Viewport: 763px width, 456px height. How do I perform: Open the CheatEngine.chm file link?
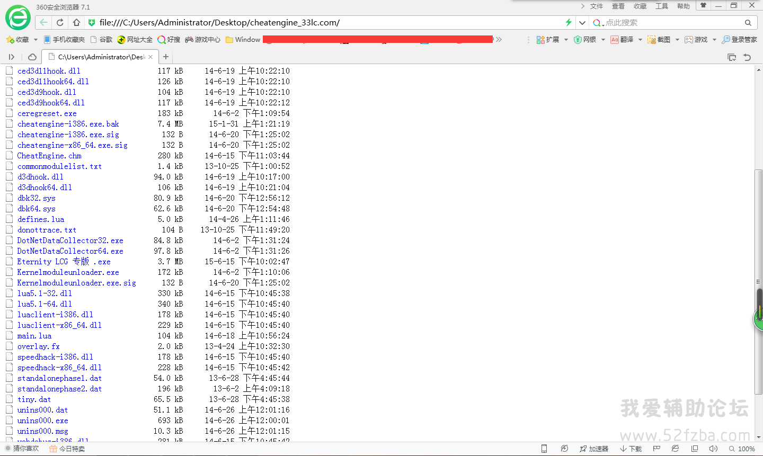[x=49, y=156]
